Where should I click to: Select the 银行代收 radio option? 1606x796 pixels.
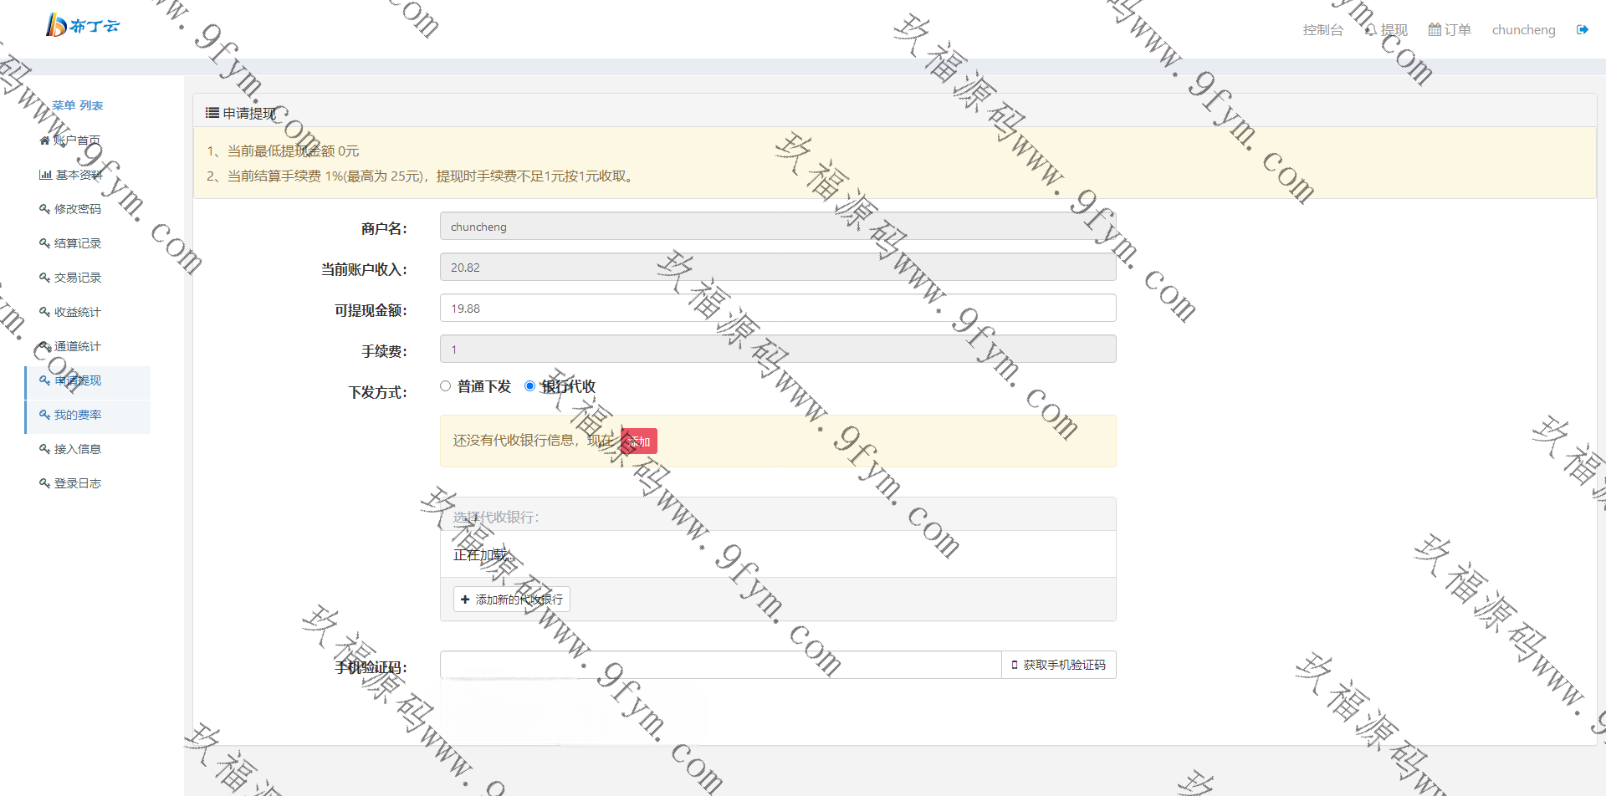[529, 386]
